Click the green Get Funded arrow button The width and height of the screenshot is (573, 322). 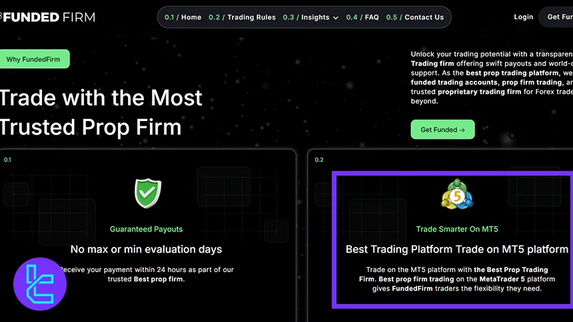[442, 130]
